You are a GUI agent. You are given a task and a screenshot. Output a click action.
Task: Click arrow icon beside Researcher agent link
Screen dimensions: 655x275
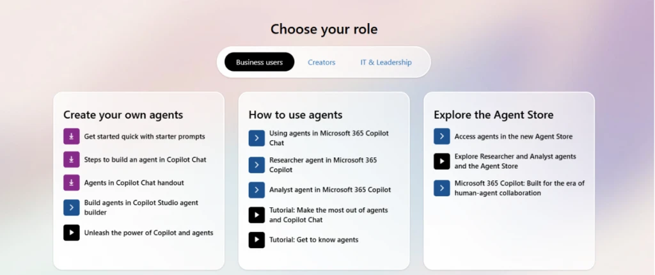[256, 165]
